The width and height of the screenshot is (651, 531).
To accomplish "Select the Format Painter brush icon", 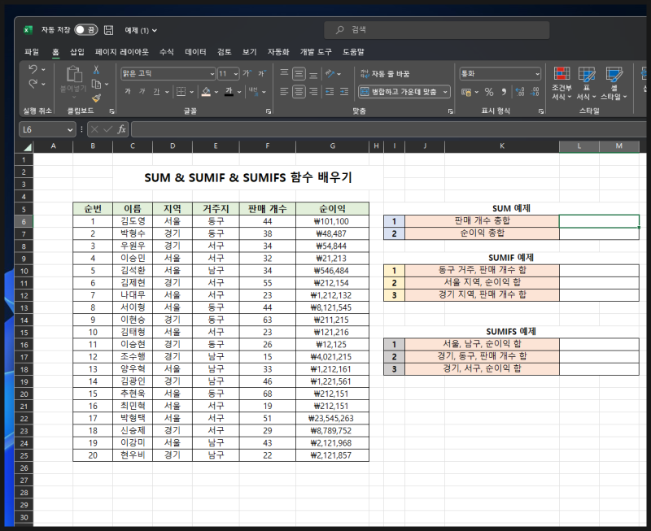I will tap(96, 98).
